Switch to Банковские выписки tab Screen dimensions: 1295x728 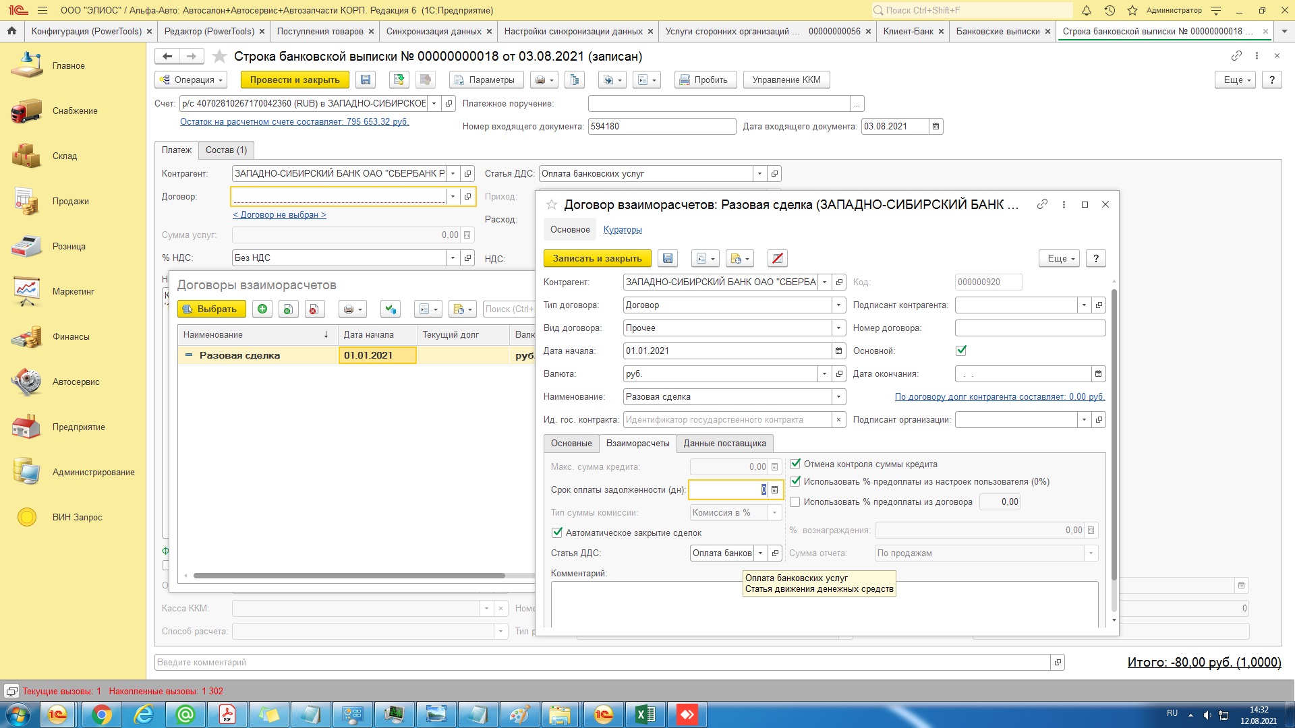click(x=998, y=32)
